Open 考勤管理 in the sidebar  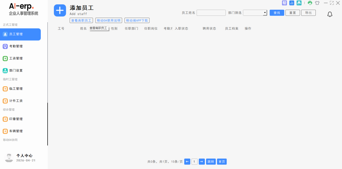click(16, 46)
